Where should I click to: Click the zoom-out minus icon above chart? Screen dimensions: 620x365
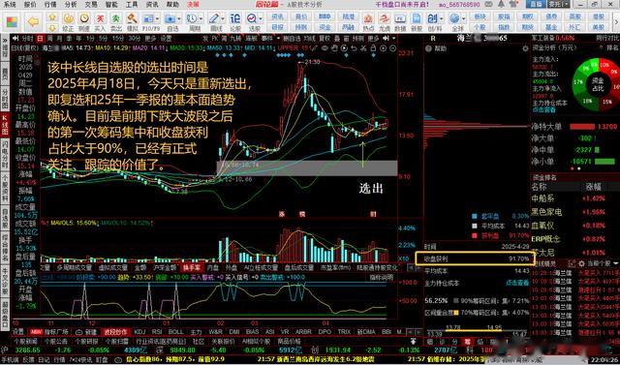[391, 47]
